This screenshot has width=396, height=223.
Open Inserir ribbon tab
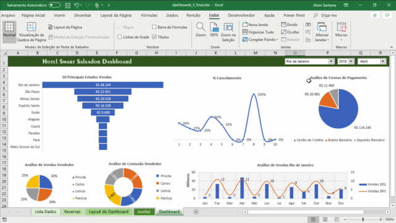coord(59,15)
